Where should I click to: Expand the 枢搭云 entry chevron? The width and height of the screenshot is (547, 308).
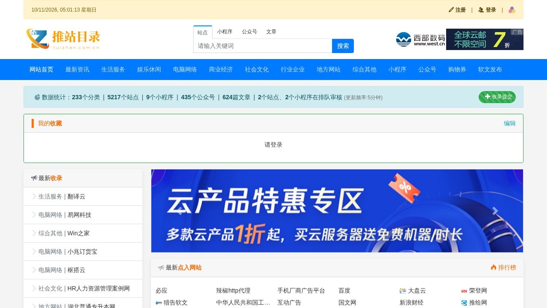[x=34, y=270]
